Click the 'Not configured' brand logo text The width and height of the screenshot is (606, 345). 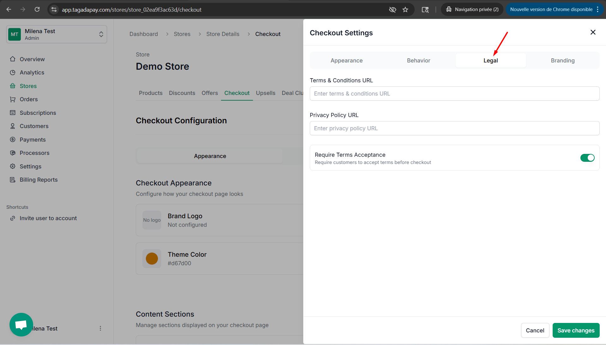point(187,225)
